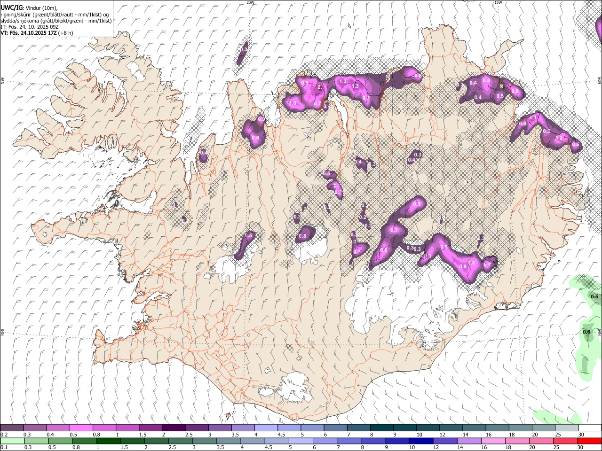Viewport: 602px width, 451px height.
Task: Click the 'slydda/snjókoma' legend description line
Action: coord(56,21)
